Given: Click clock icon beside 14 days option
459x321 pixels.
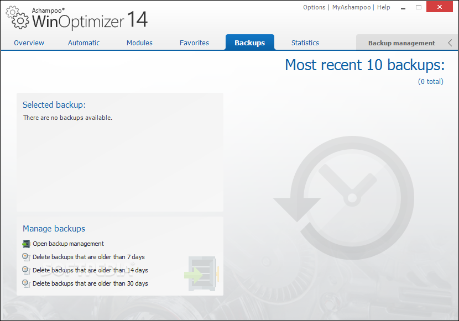Looking at the screenshot, I should coord(26,270).
